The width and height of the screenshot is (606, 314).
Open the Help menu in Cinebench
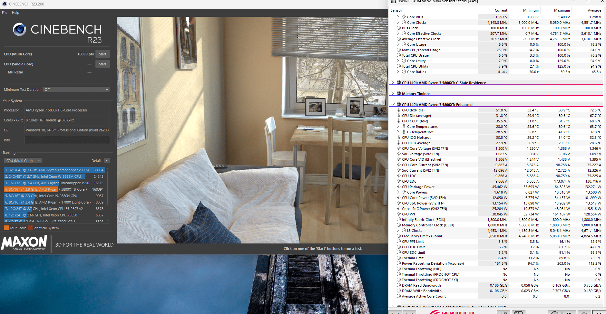15,13
